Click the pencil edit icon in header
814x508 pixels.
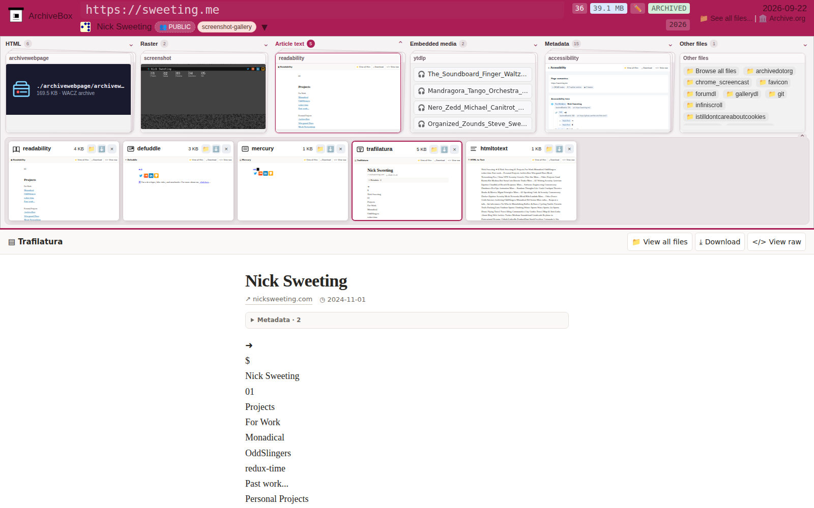[x=637, y=8]
